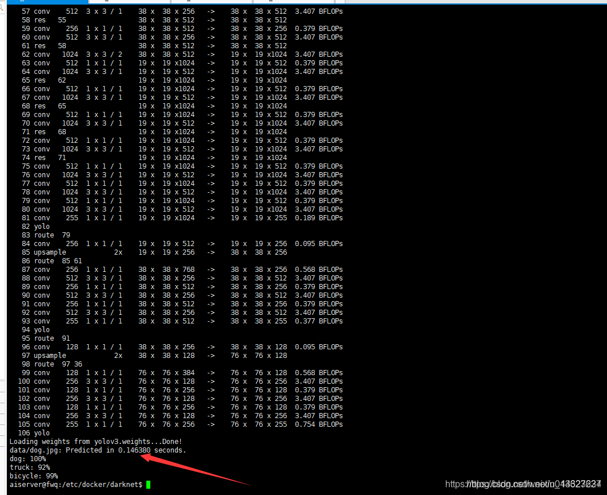Click the '88 conv' layer row
The image size is (607, 495).
point(182,278)
